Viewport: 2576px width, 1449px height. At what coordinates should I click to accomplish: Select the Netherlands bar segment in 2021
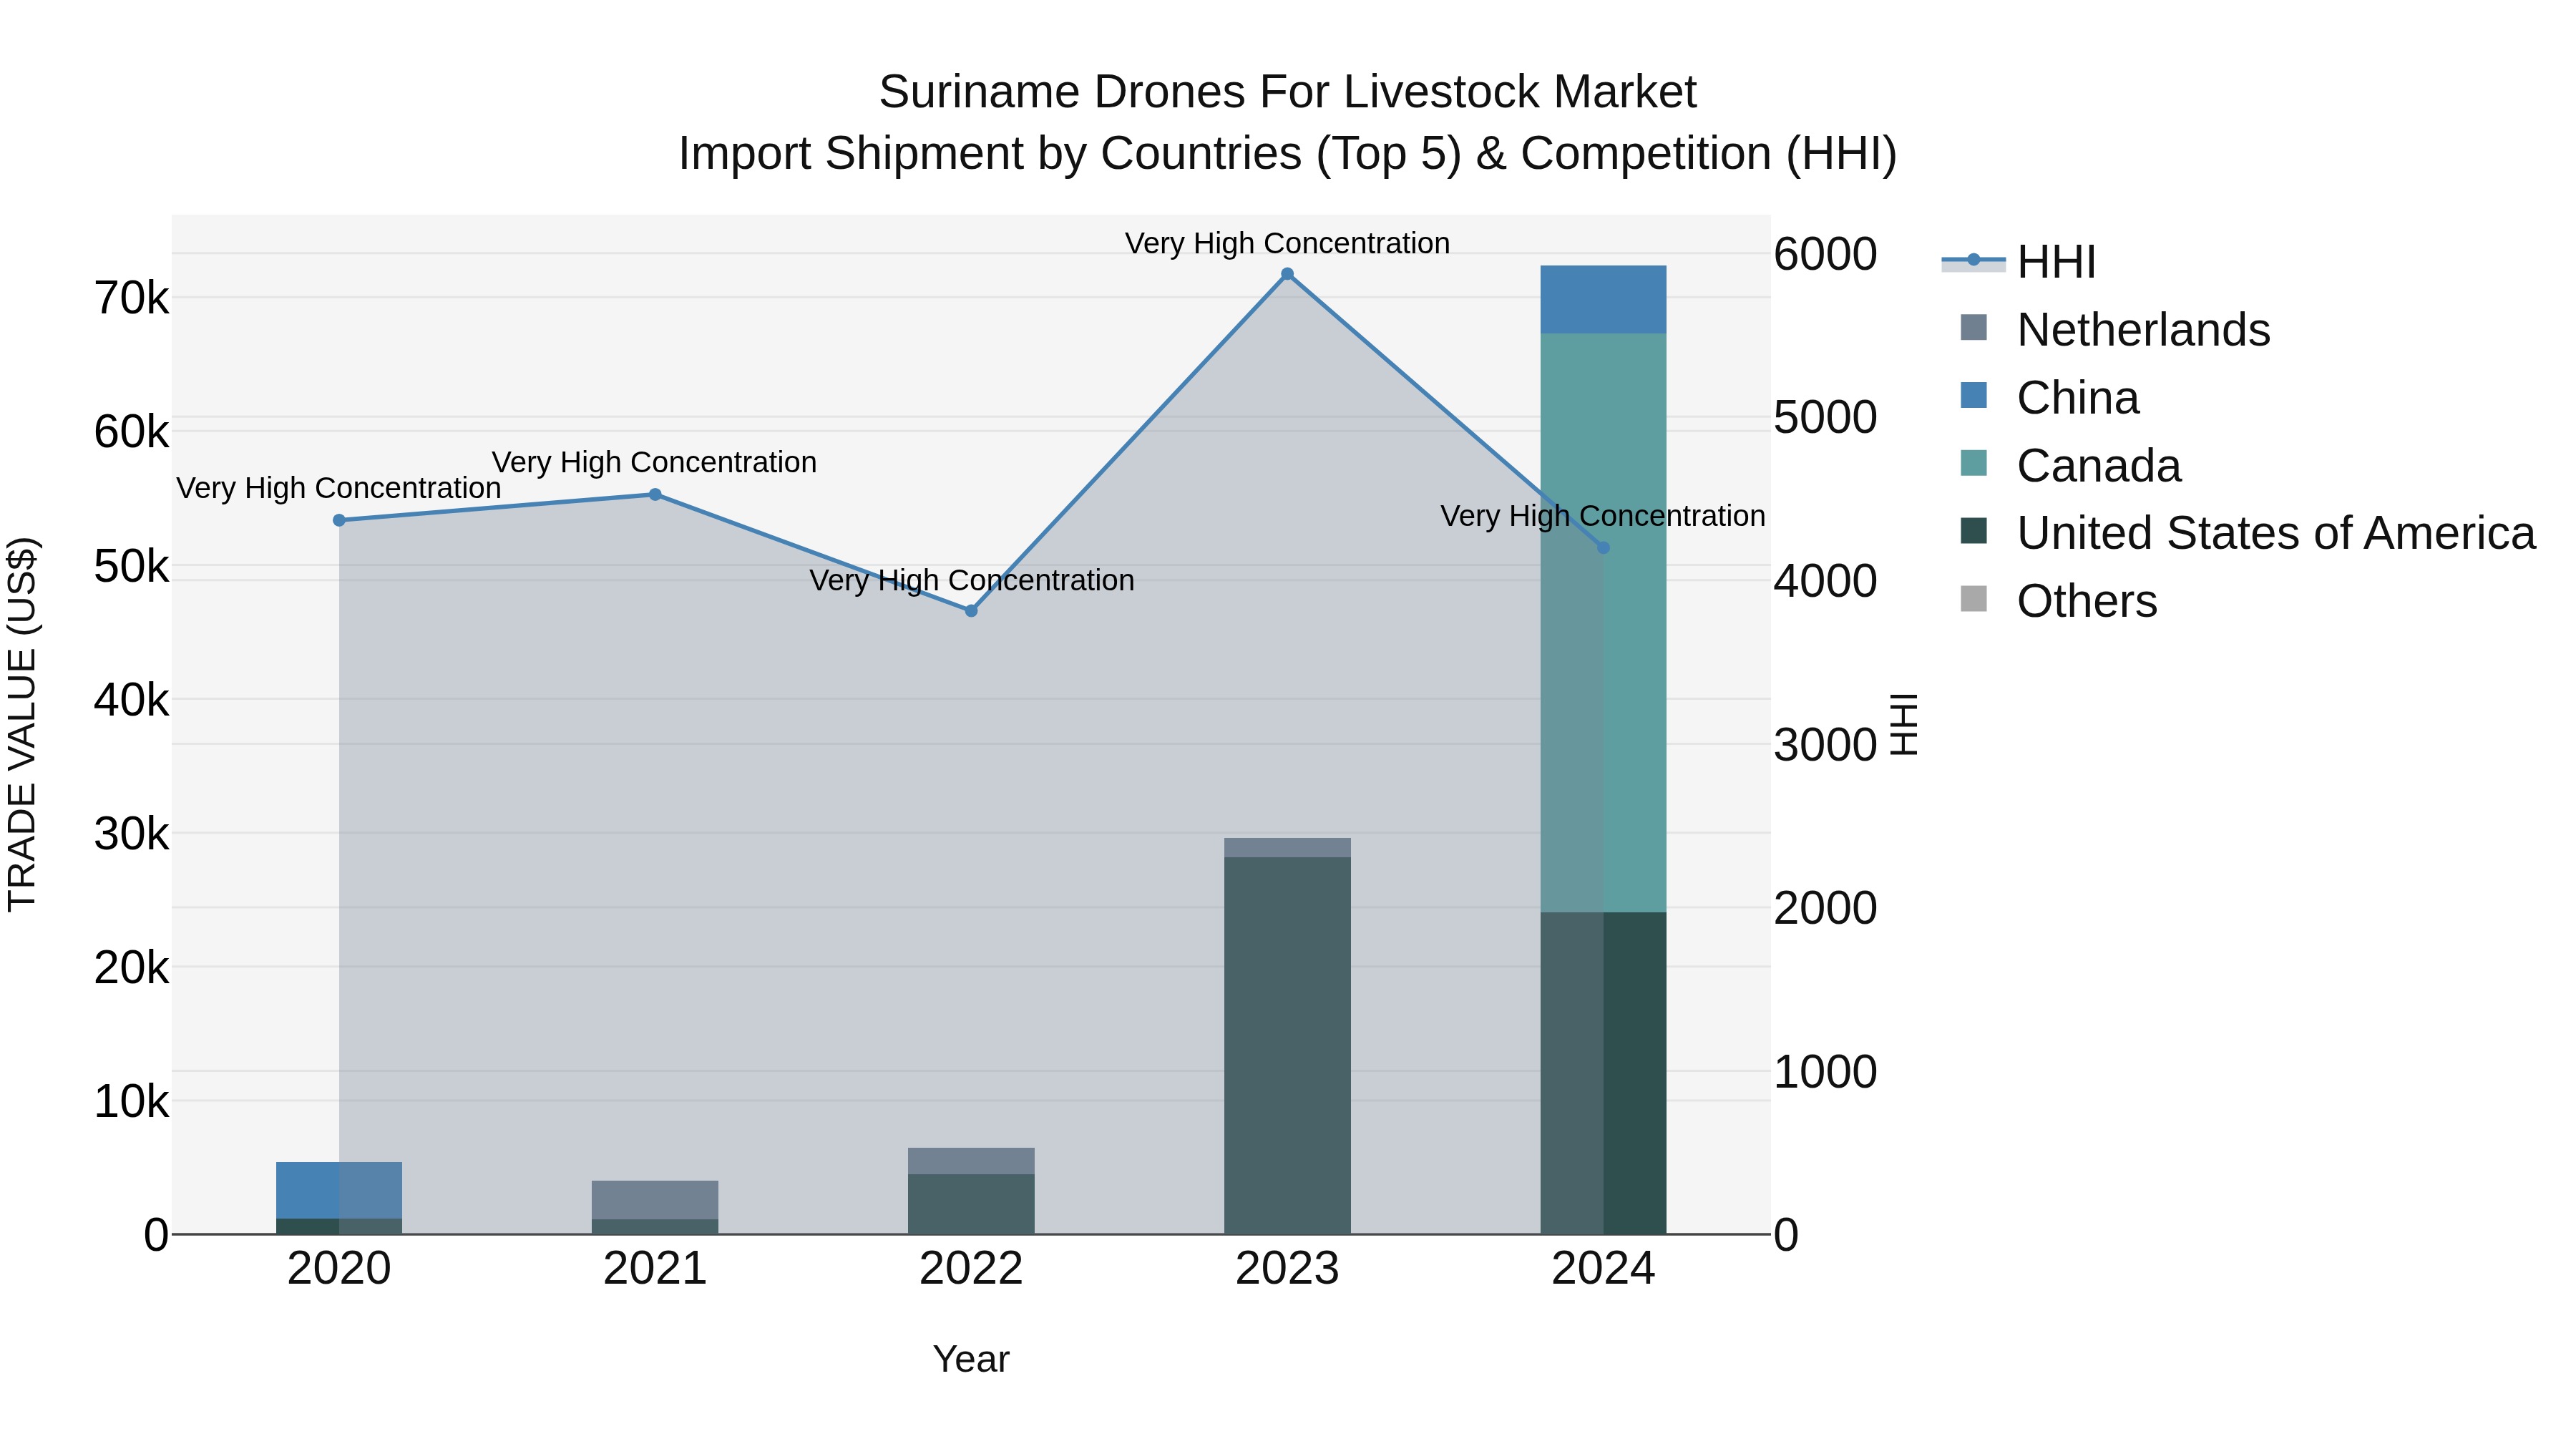(655, 1200)
